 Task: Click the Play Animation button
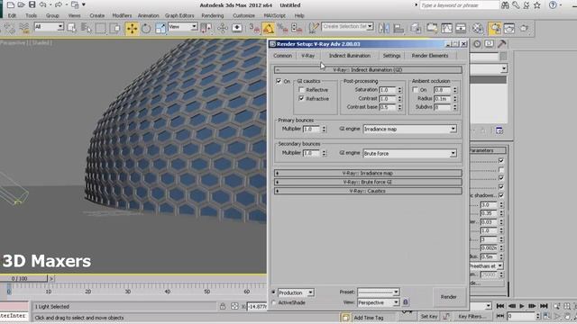(522, 306)
